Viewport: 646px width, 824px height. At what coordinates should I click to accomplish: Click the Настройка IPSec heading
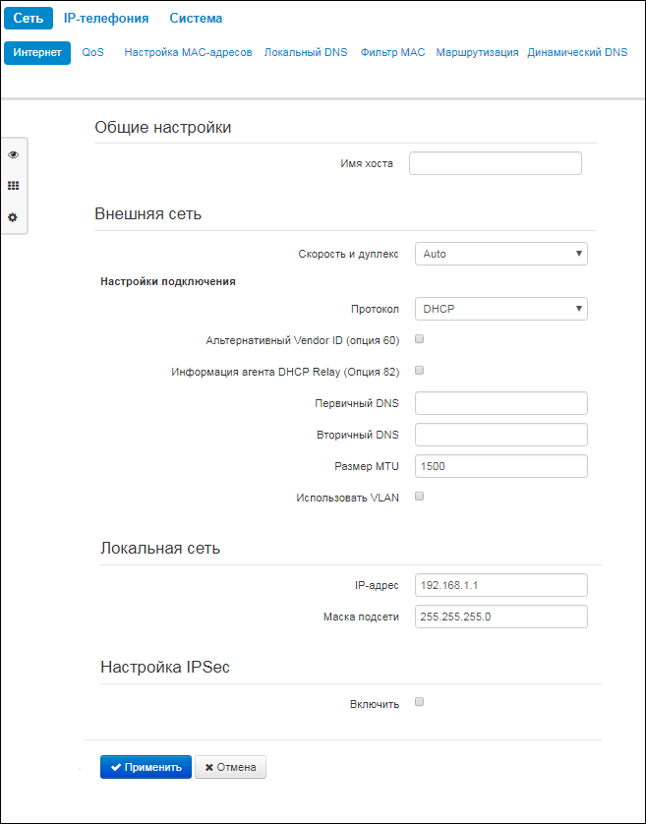165,668
